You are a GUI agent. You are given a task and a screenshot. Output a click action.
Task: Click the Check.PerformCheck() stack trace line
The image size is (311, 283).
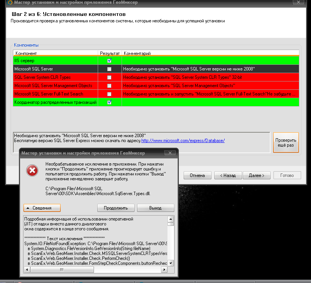pos(79,258)
